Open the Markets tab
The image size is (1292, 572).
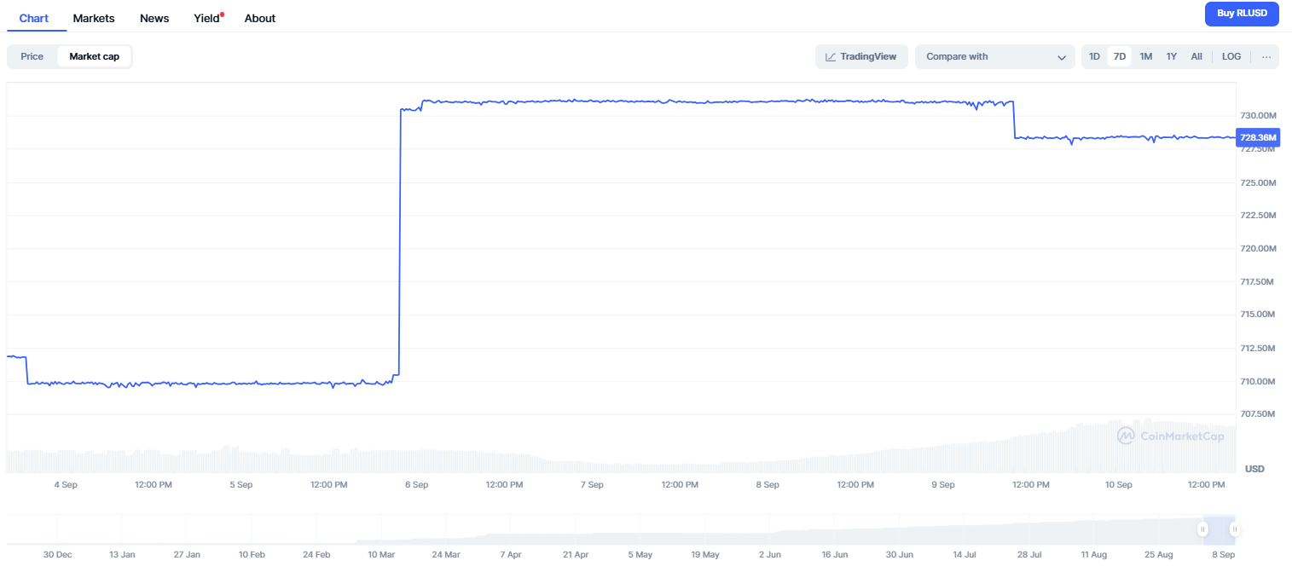[94, 18]
